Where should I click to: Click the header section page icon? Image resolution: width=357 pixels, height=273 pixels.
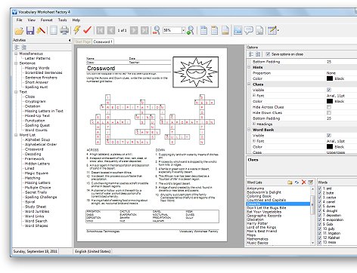203,30
